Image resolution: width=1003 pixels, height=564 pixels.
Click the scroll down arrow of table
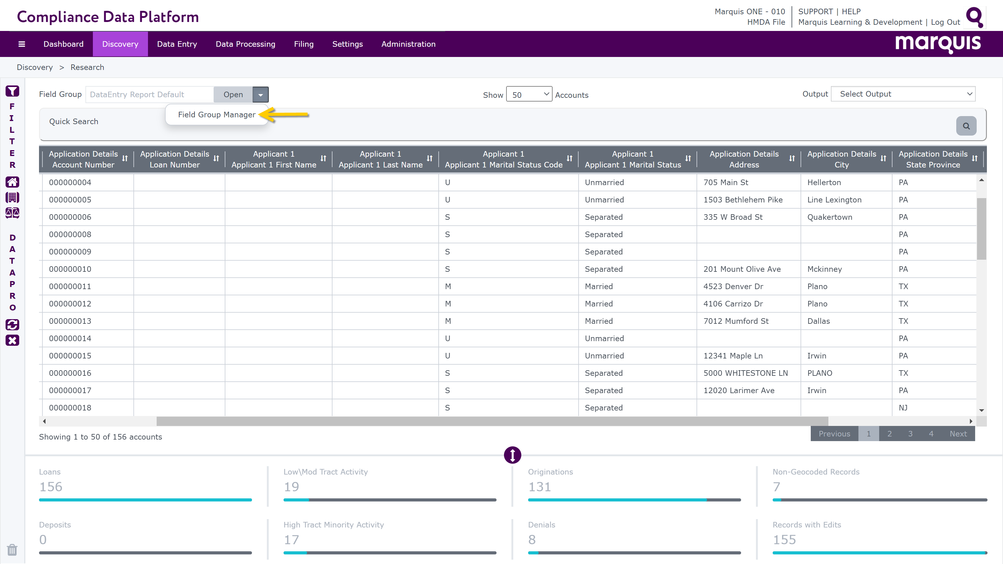[982, 410]
